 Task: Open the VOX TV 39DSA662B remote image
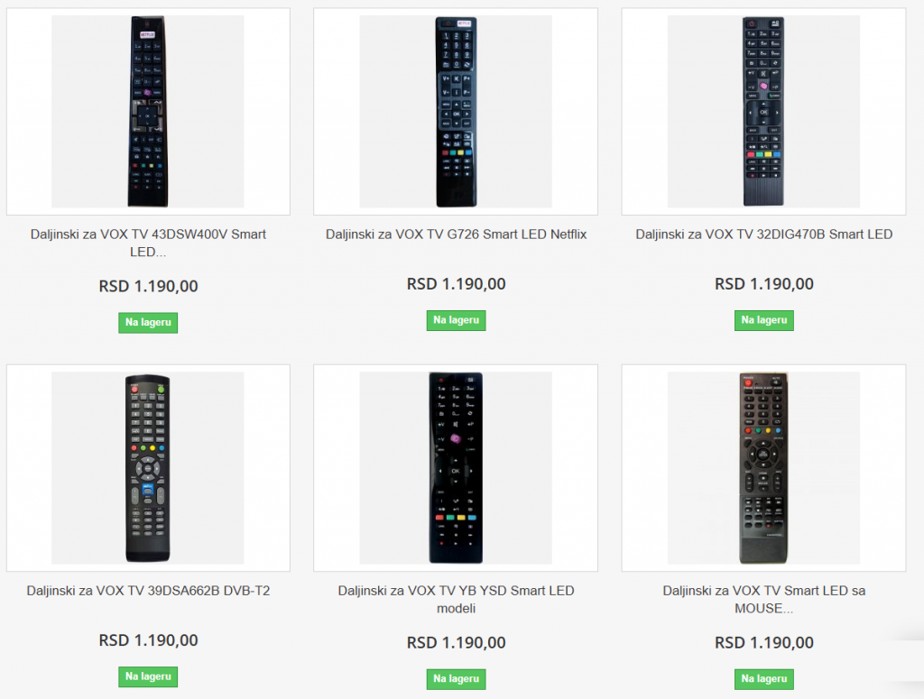point(148,468)
